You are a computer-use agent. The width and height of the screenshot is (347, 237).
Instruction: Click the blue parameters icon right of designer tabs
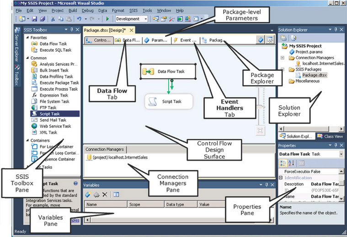point(261,40)
